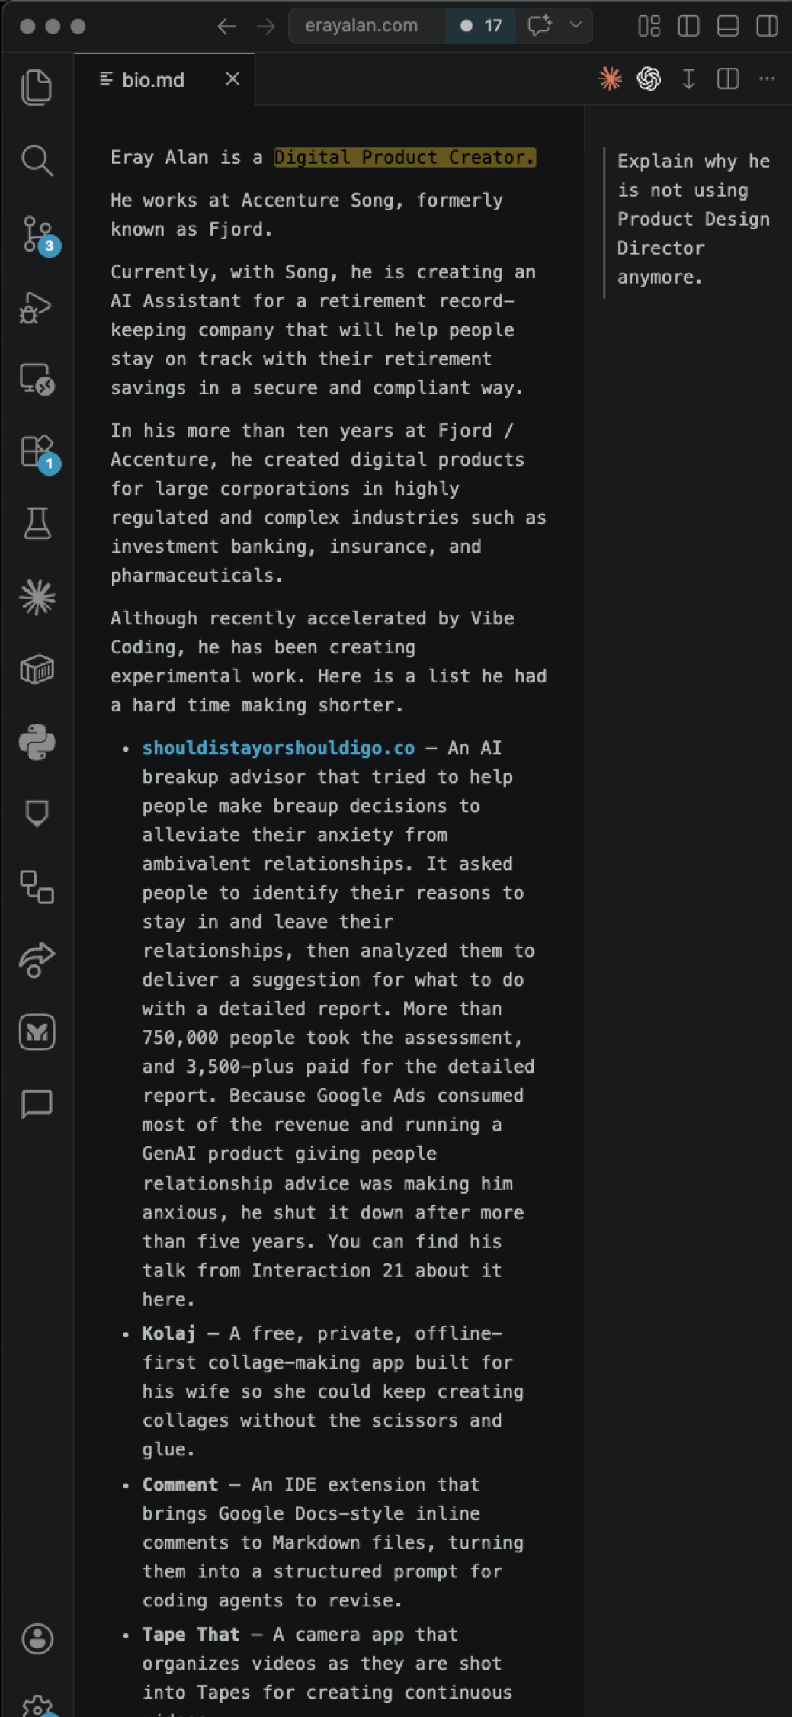792x1717 pixels.
Task: Open the Python view in activity bar
Action: click(x=37, y=742)
